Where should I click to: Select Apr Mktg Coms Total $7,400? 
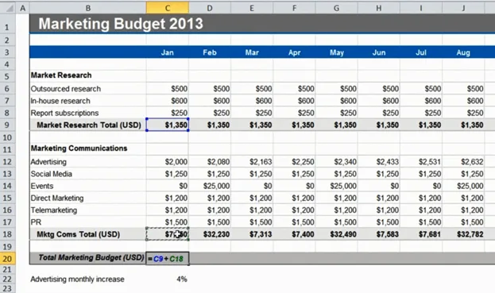click(x=295, y=234)
